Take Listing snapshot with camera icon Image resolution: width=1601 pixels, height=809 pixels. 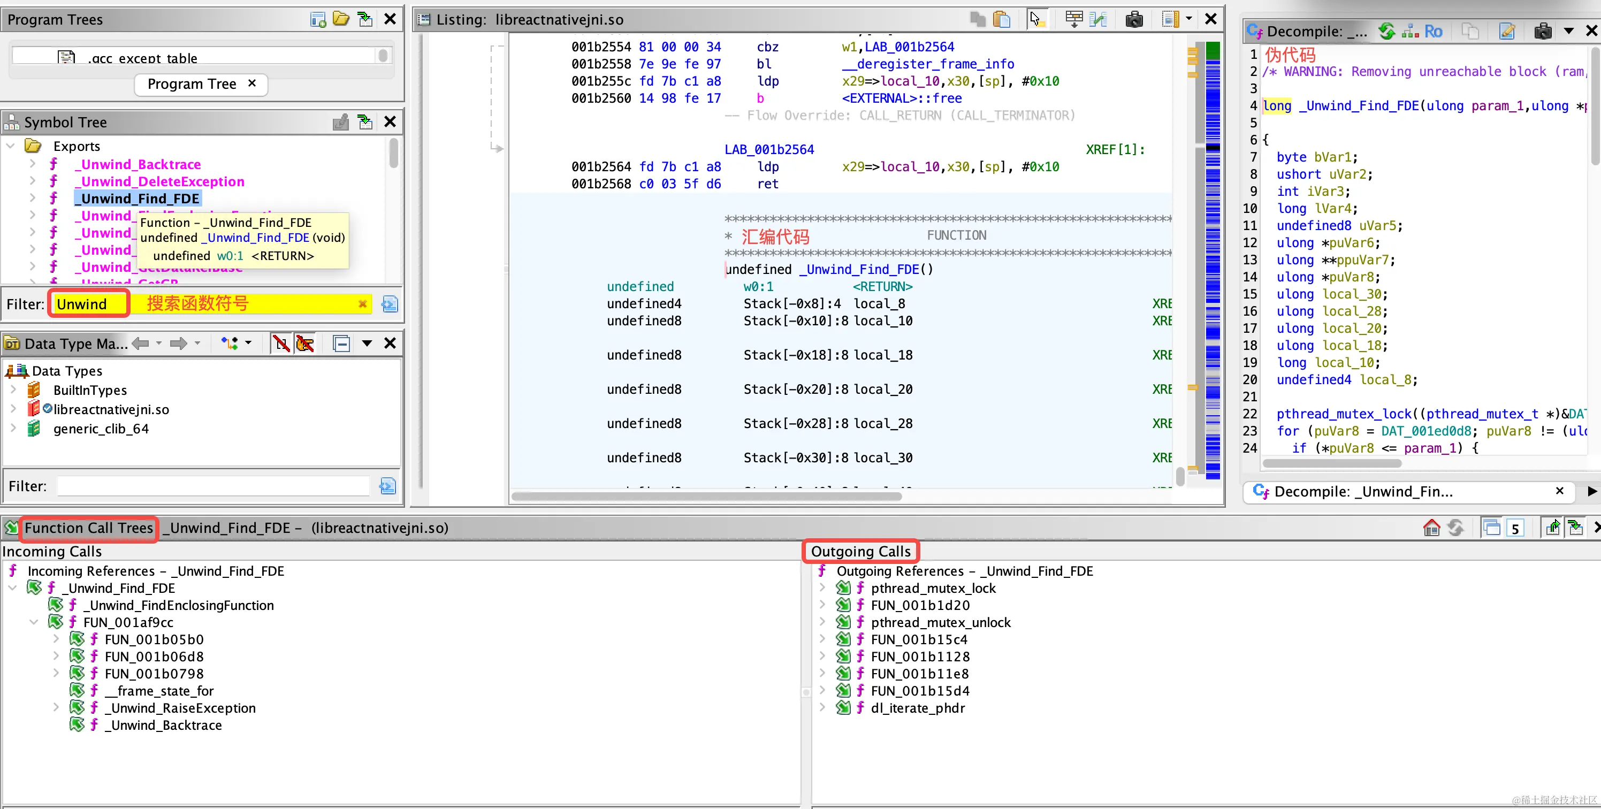pos(1134,19)
